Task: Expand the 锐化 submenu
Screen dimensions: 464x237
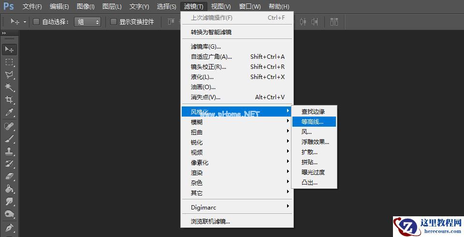Action: pos(237,143)
